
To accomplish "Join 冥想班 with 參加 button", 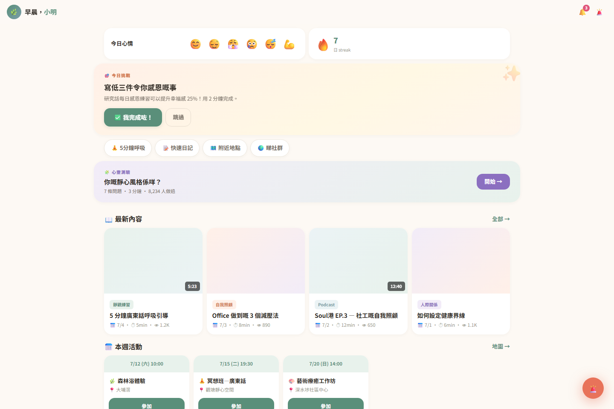I will click(236, 404).
